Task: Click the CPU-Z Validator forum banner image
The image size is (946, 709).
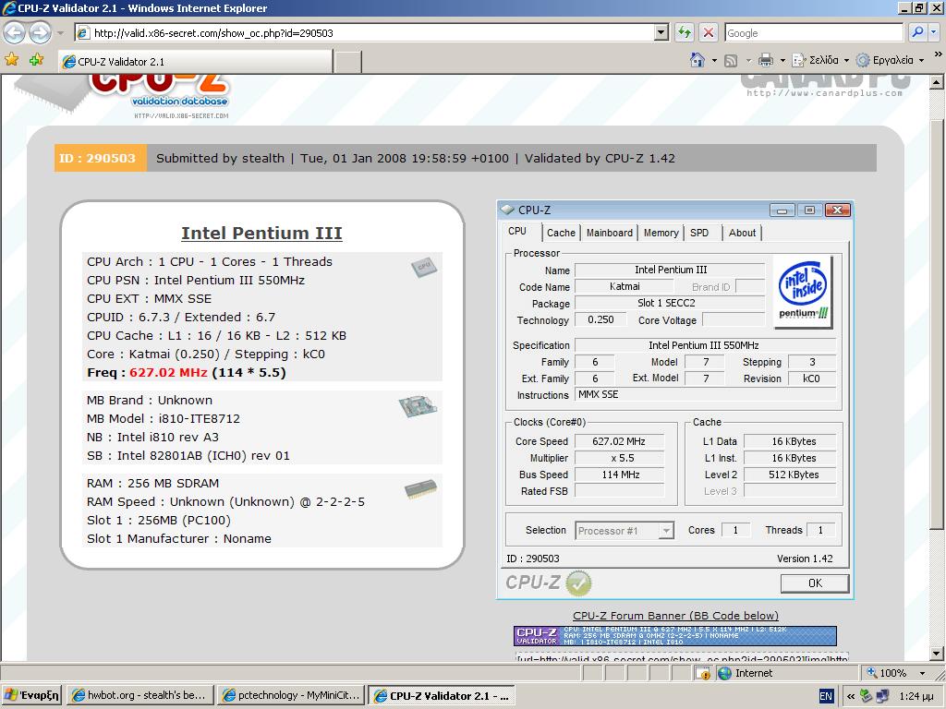Action: click(675, 636)
